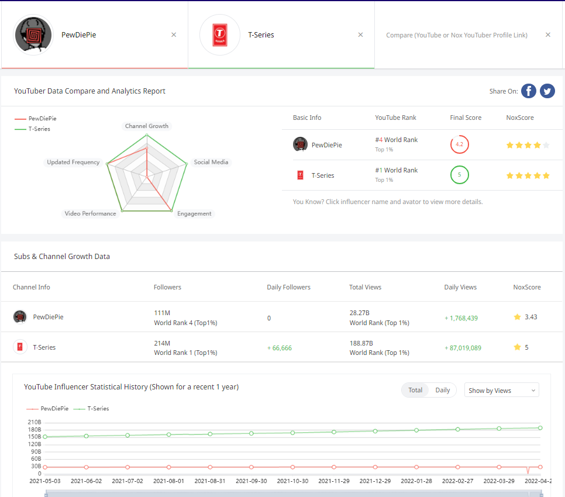Click T-Series data point at 2021-08-01
This screenshot has height=497, width=565.
168,434
